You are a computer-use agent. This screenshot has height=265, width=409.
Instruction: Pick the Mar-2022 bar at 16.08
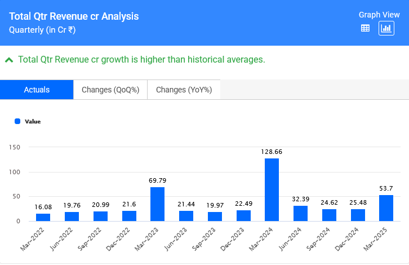(x=43, y=218)
